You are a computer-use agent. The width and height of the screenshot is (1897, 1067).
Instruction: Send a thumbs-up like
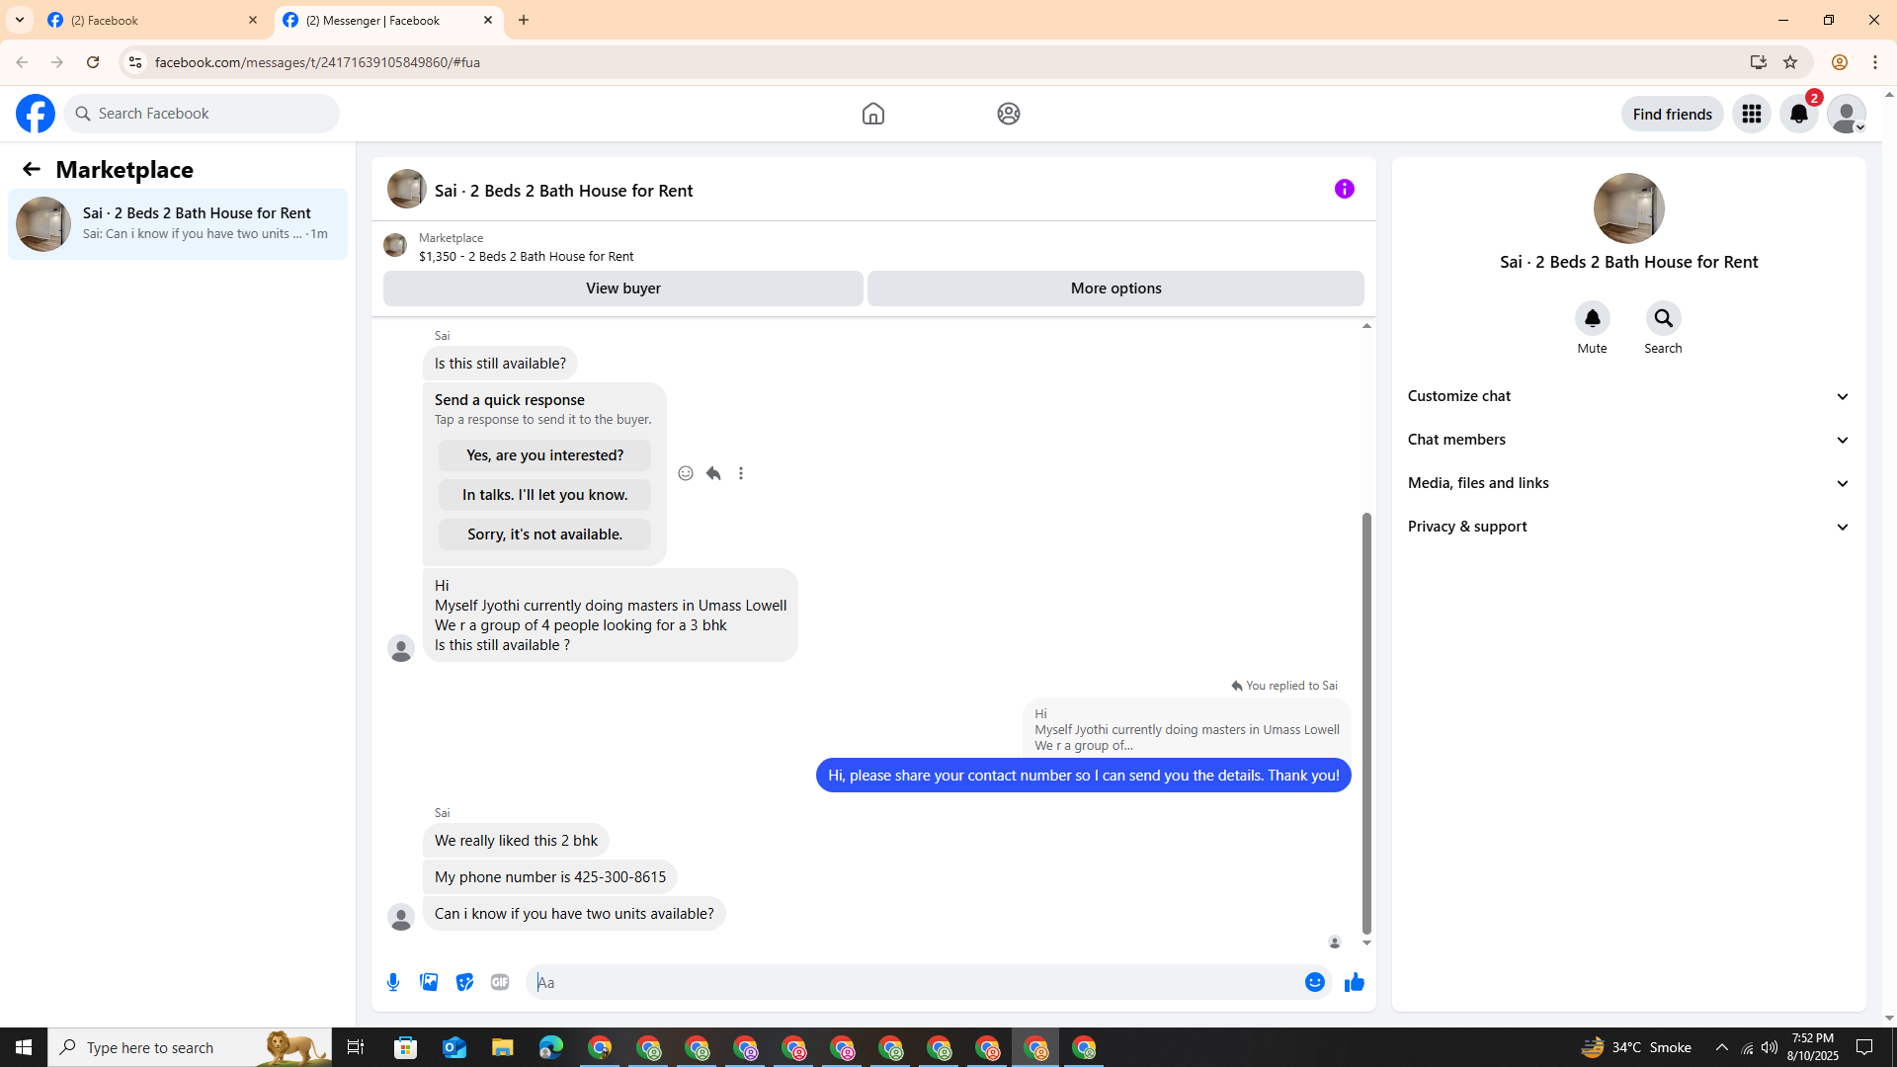click(1354, 982)
